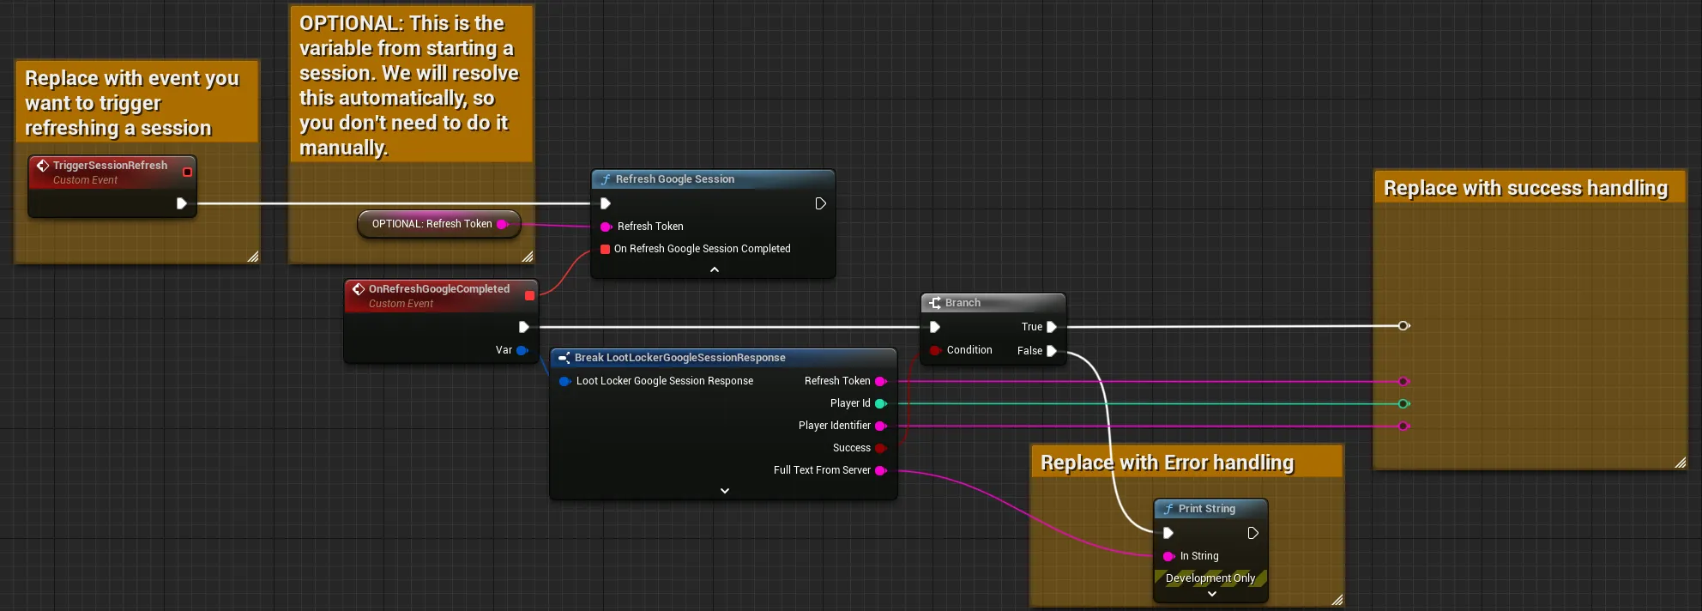
Task: Click Refresh Token output pin on Break node
Action: pos(880,381)
